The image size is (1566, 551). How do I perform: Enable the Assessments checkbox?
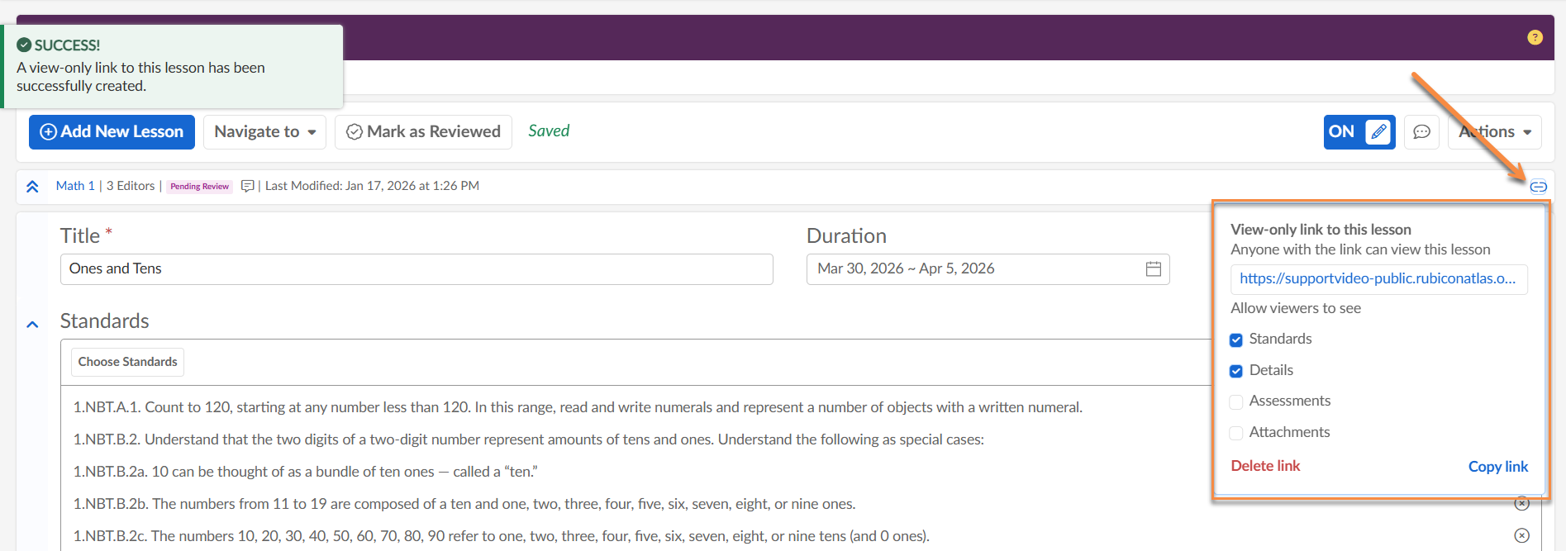[x=1236, y=401]
